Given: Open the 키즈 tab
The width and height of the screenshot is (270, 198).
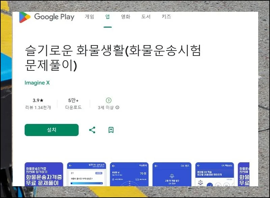Looking at the screenshot, I should (166, 17).
